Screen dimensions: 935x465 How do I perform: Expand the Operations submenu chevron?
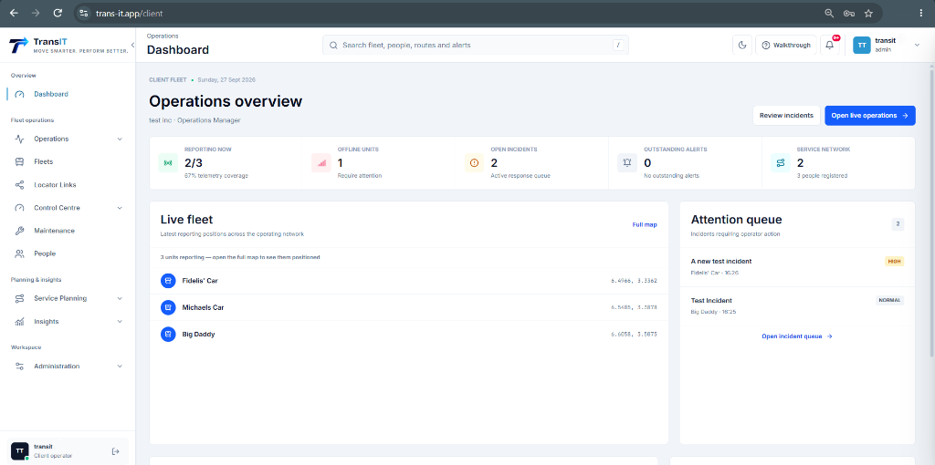pyautogui.click(x=120, y=139)
